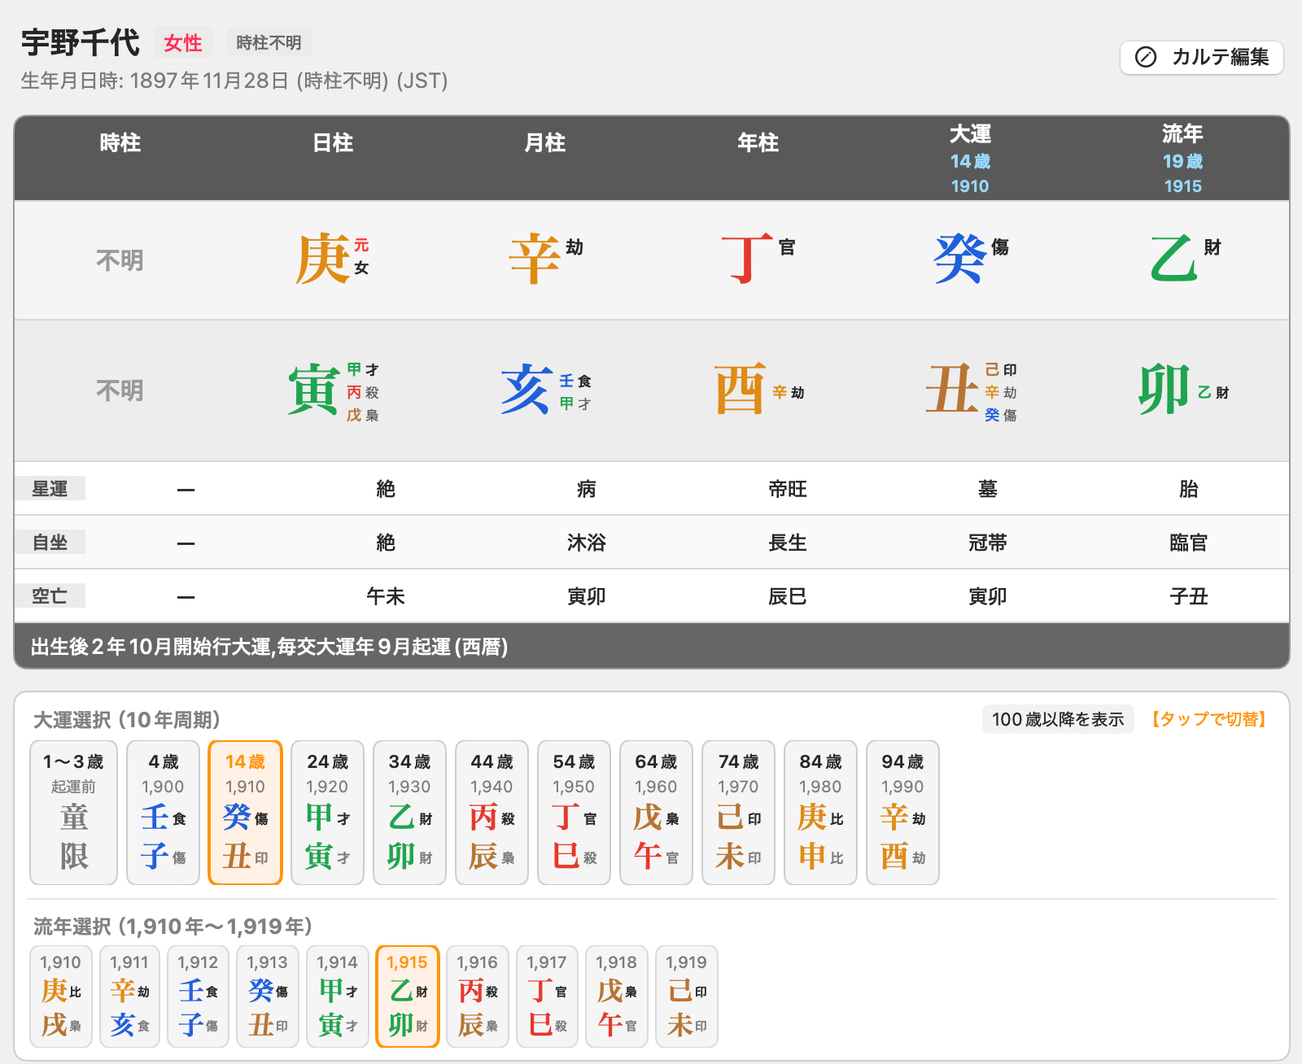This screenshot has width=1302, height=1064.
Task: Click the 時柱不明 tag
Action: (269, 43)
